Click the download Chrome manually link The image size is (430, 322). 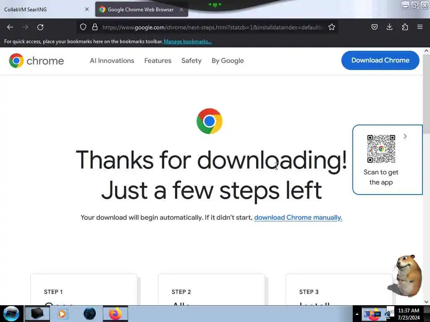(x=298, y=218)
